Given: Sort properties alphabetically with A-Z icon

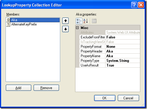Looking at the screenshot, I should [x=86, y=21].
